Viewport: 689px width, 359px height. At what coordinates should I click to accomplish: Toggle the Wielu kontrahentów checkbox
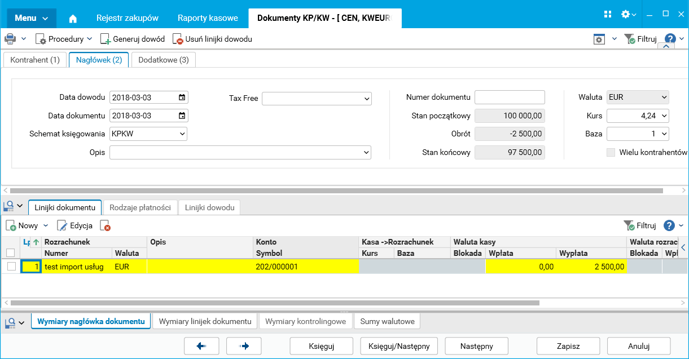coord(611,152)
